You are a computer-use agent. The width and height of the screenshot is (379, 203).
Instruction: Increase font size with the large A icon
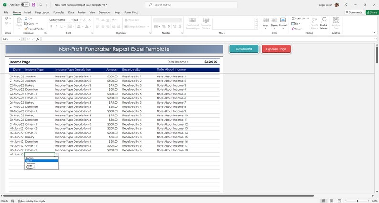click(x=85, y=20)
